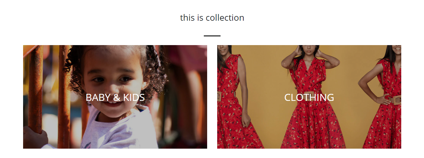Click the tan belt buckle on the right woman
The image size is (424, 158).
click(397, 100)
